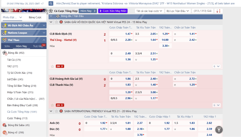Open 1X2 (277) category

(12, 66)
